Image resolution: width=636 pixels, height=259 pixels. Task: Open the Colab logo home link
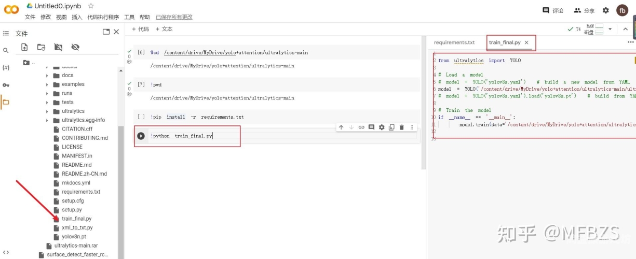coord(11,9)
